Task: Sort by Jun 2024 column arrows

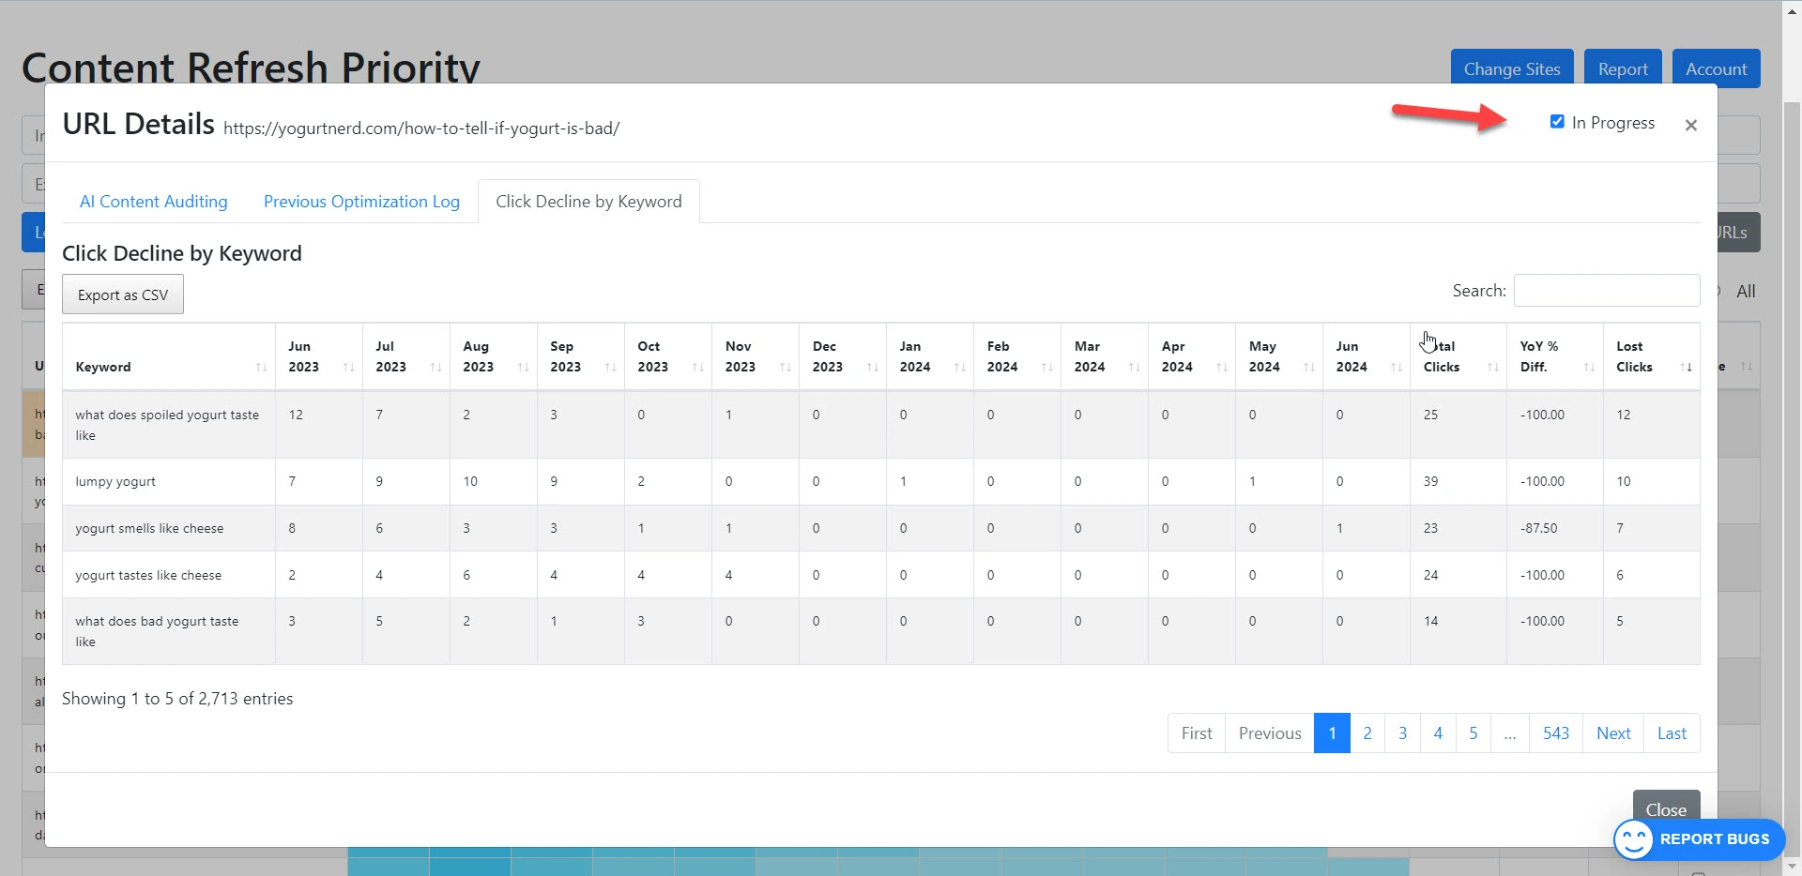Action: pos(1396,367)
